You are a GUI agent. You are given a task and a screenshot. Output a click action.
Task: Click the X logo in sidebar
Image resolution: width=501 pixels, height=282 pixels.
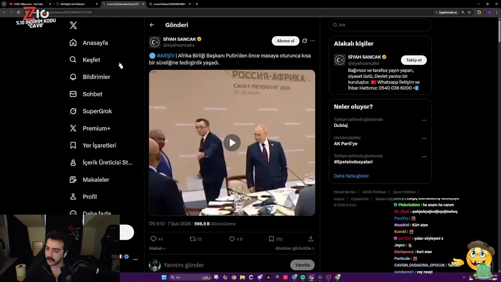[x=73, y=25]
